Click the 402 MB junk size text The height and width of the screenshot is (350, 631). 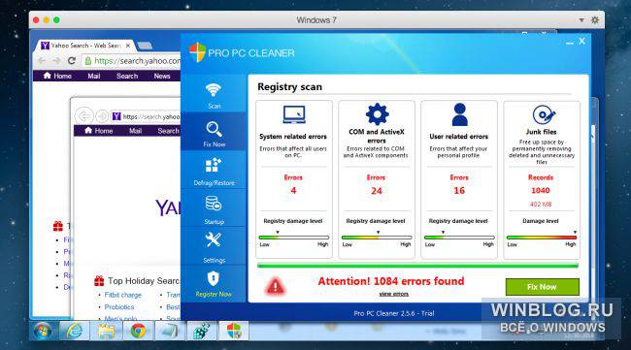[x=541, y=205]
